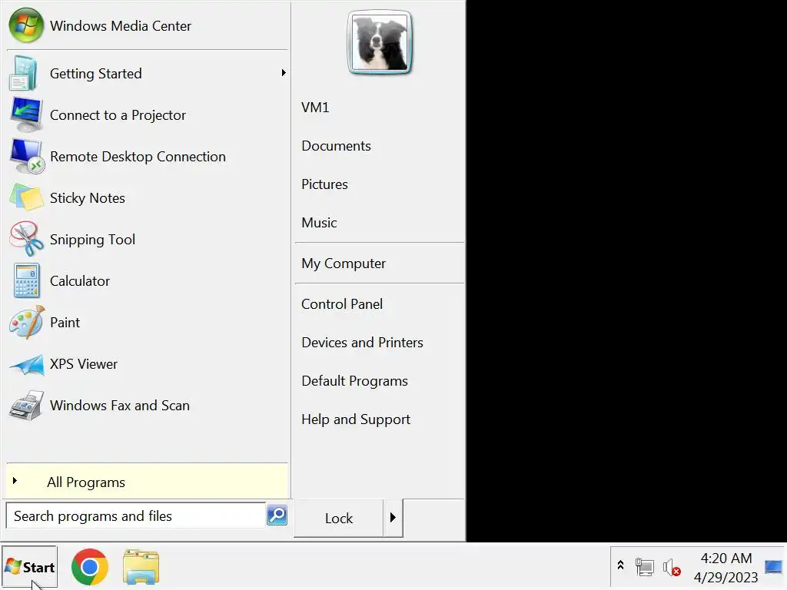Click the All Programs label
The height and width of the screenshot is (590, 787).
[x=86, y=482]
